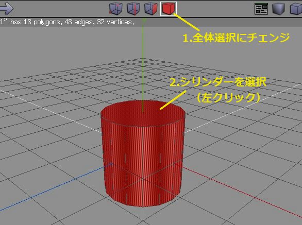
Task: Select the highlighted red body selection mode icon
Action: click(x=169, y=8)
